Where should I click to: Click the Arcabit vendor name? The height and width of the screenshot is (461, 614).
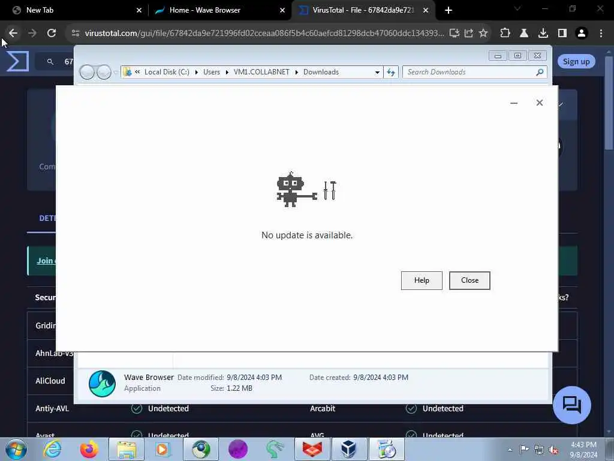(323, 408)
